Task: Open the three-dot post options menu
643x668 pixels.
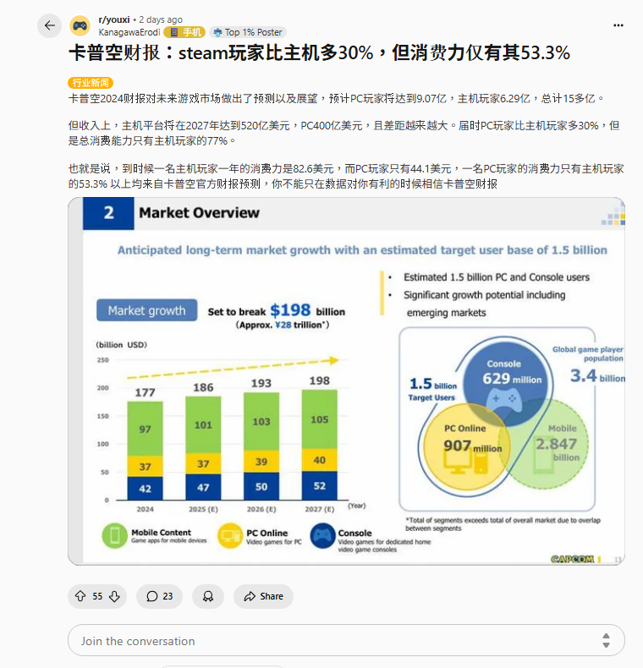Action: pyautogui.click(x=618, y=25)
